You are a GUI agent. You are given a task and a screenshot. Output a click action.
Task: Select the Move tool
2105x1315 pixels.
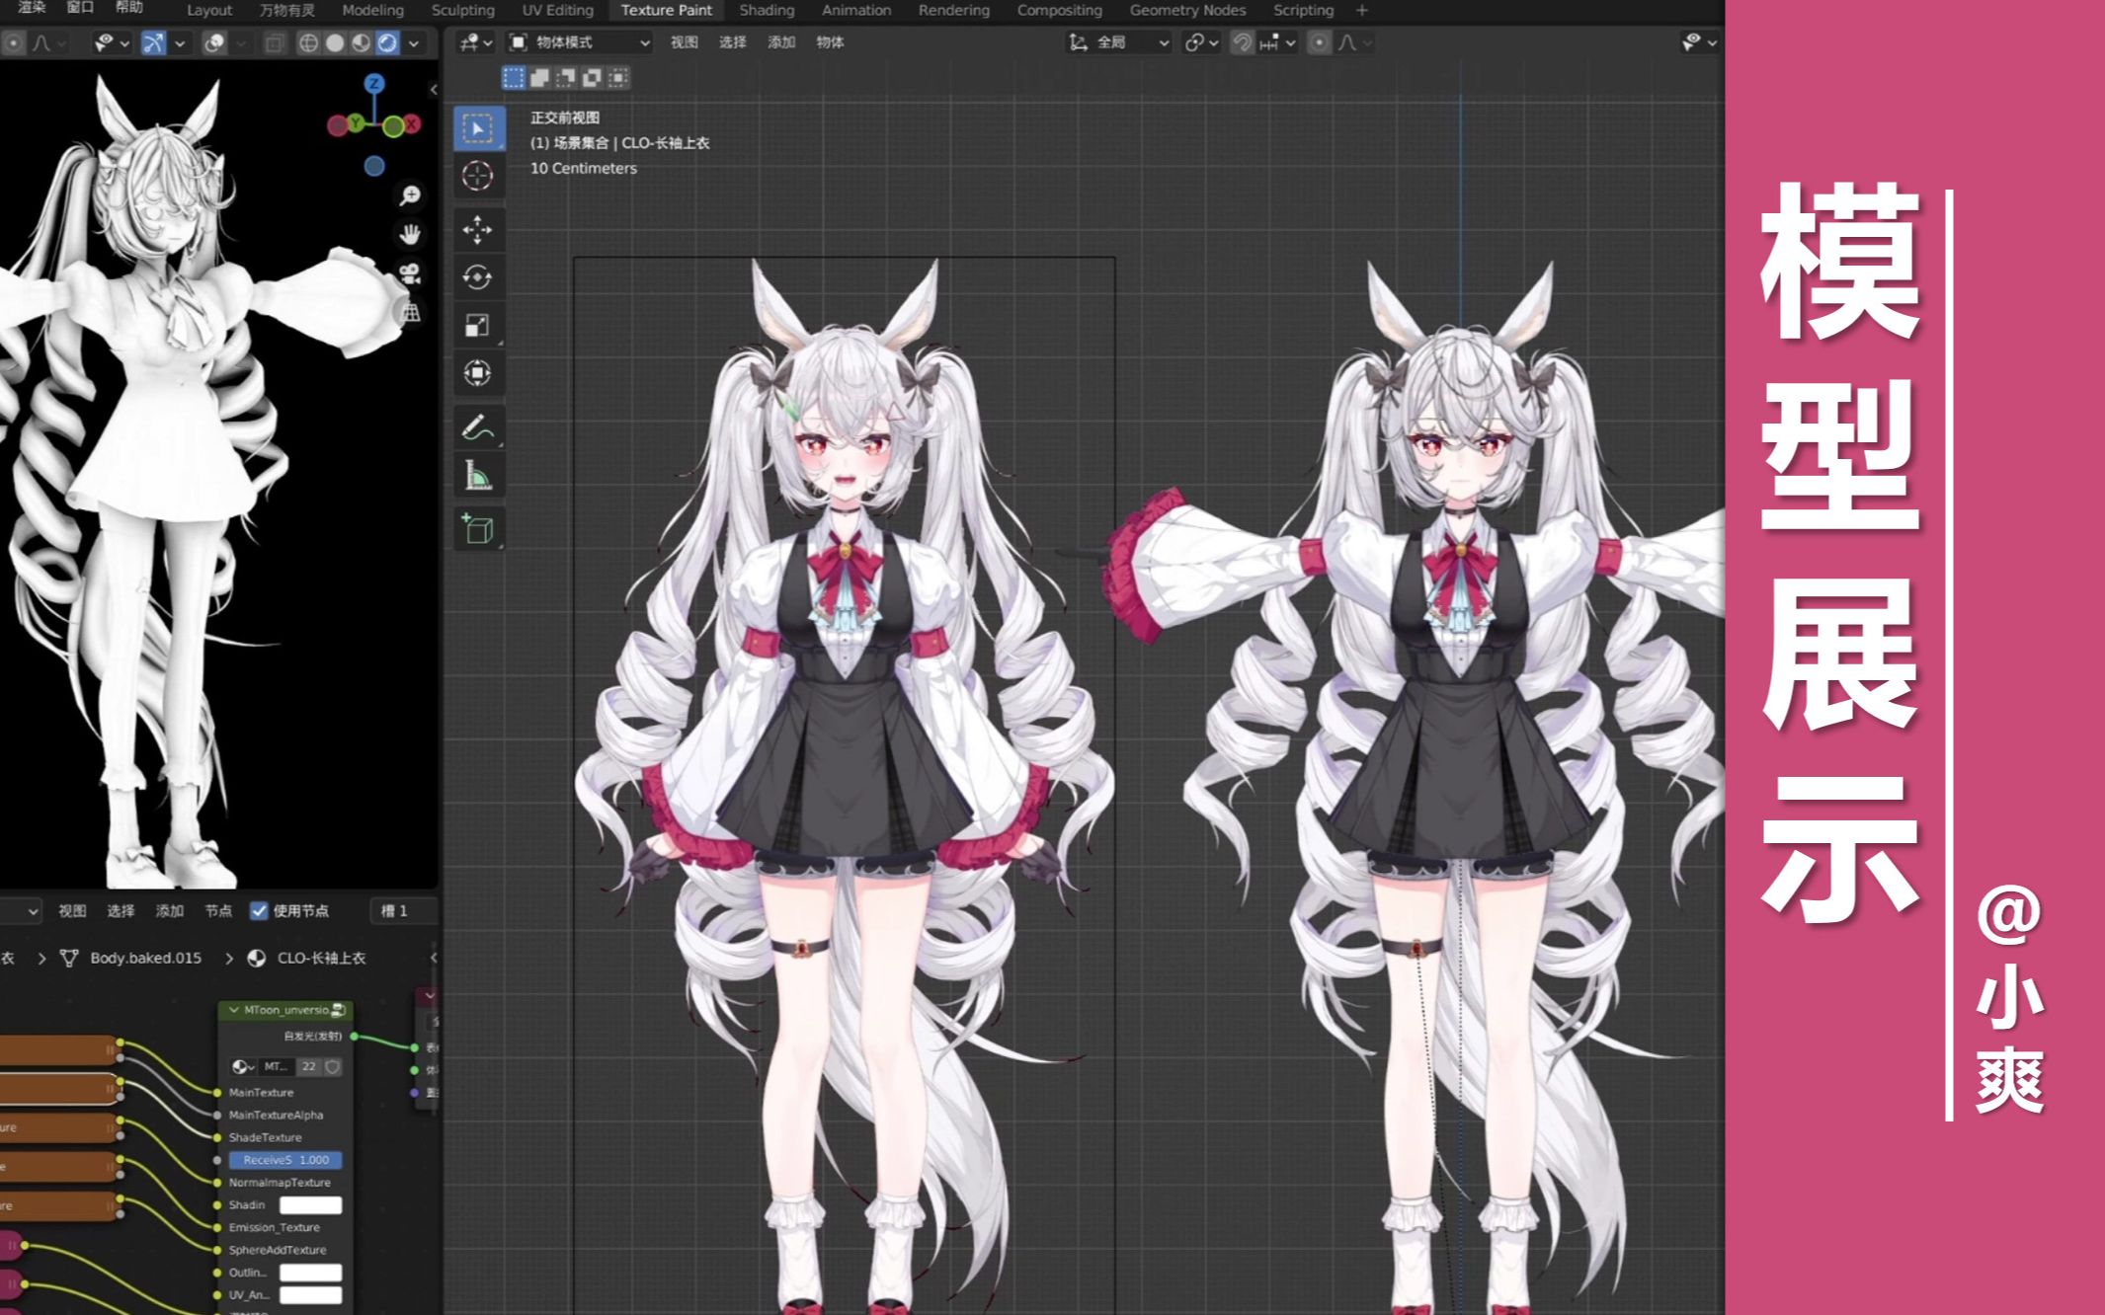coord(478,230)
